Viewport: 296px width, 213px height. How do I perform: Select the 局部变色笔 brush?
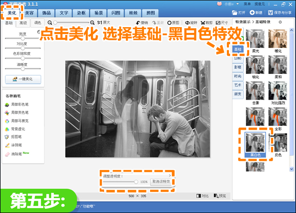pyautogui.click(x=17, y=112)
